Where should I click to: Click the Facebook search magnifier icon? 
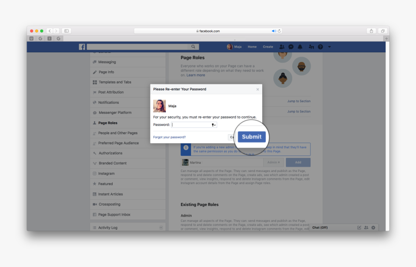[x=193, y=47]
